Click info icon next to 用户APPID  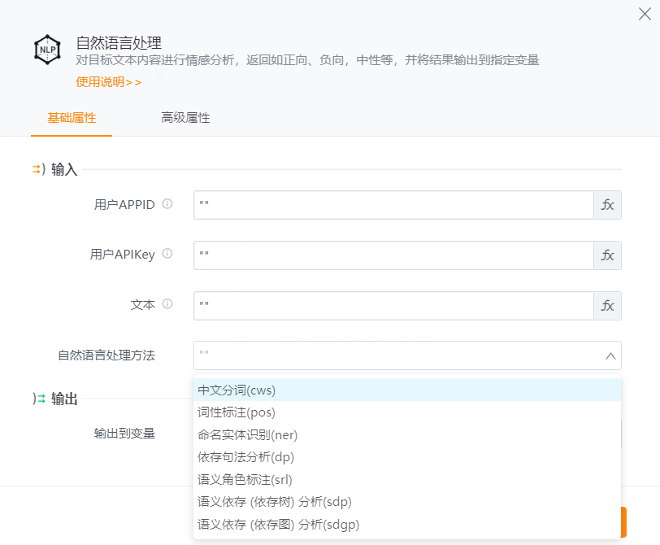pyautogui.click(x=167, y=204)
